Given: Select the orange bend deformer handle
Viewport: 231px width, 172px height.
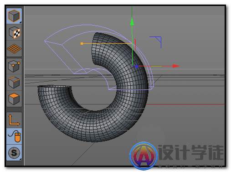Looking at the screenshot, I should (x=82, y=44).
